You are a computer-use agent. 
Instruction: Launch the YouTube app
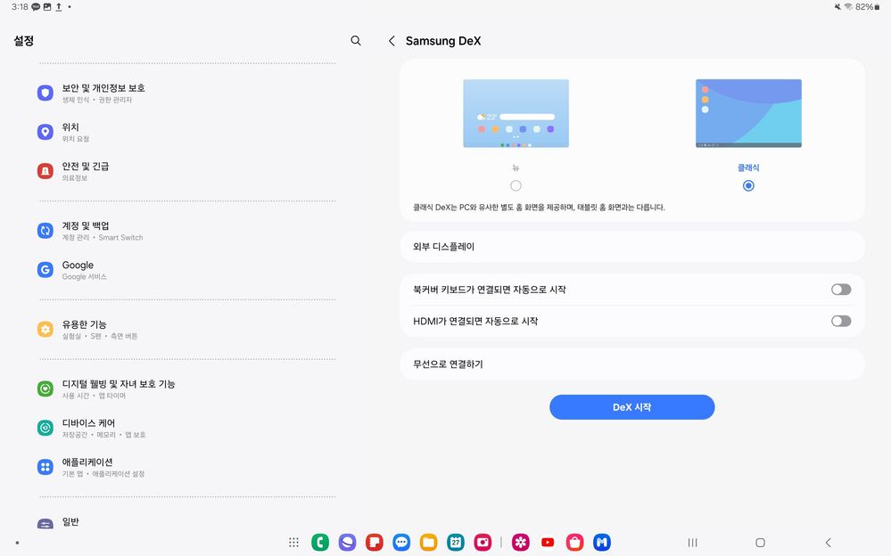tap(548, 543)
